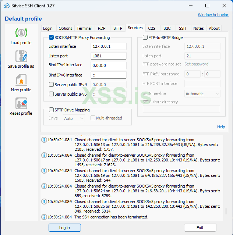Image resolution: width=233 pixels, height=235 pixels.
Task: Click the Save profile as icon
Action: click(21, 56)
